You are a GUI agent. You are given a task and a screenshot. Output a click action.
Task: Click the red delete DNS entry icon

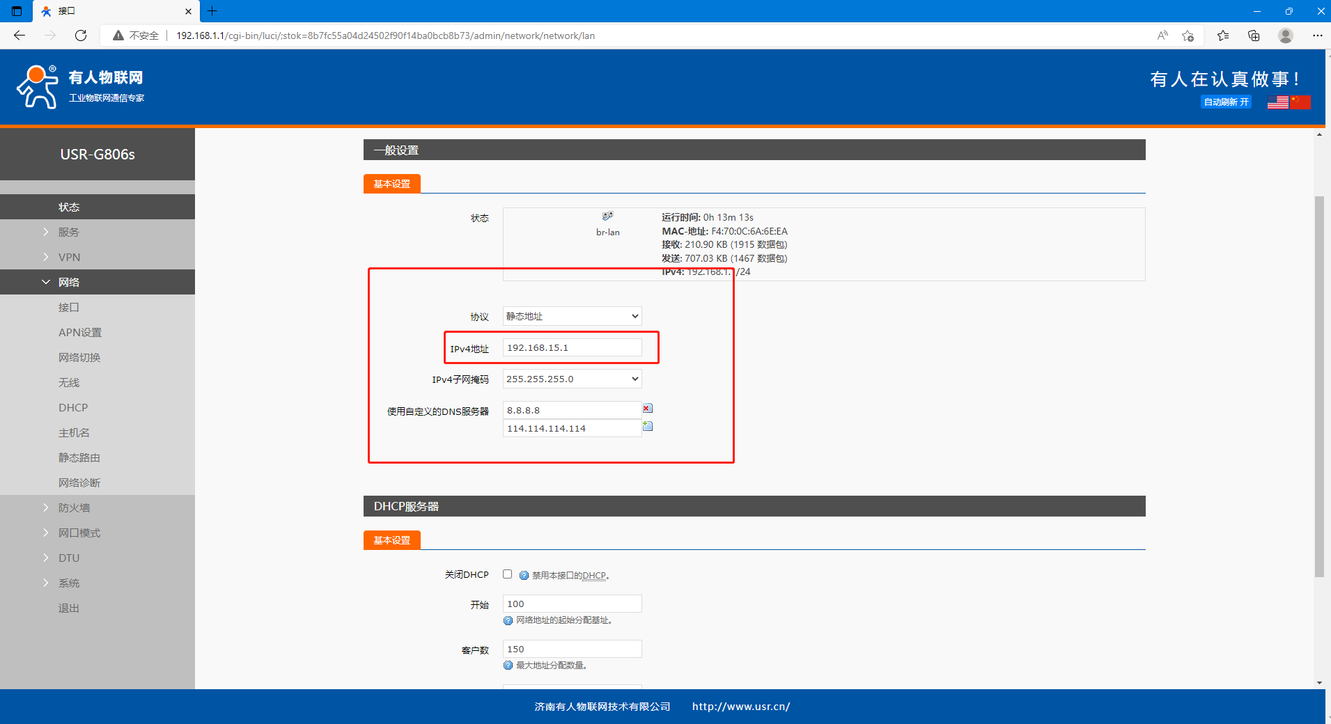point(647,409)
